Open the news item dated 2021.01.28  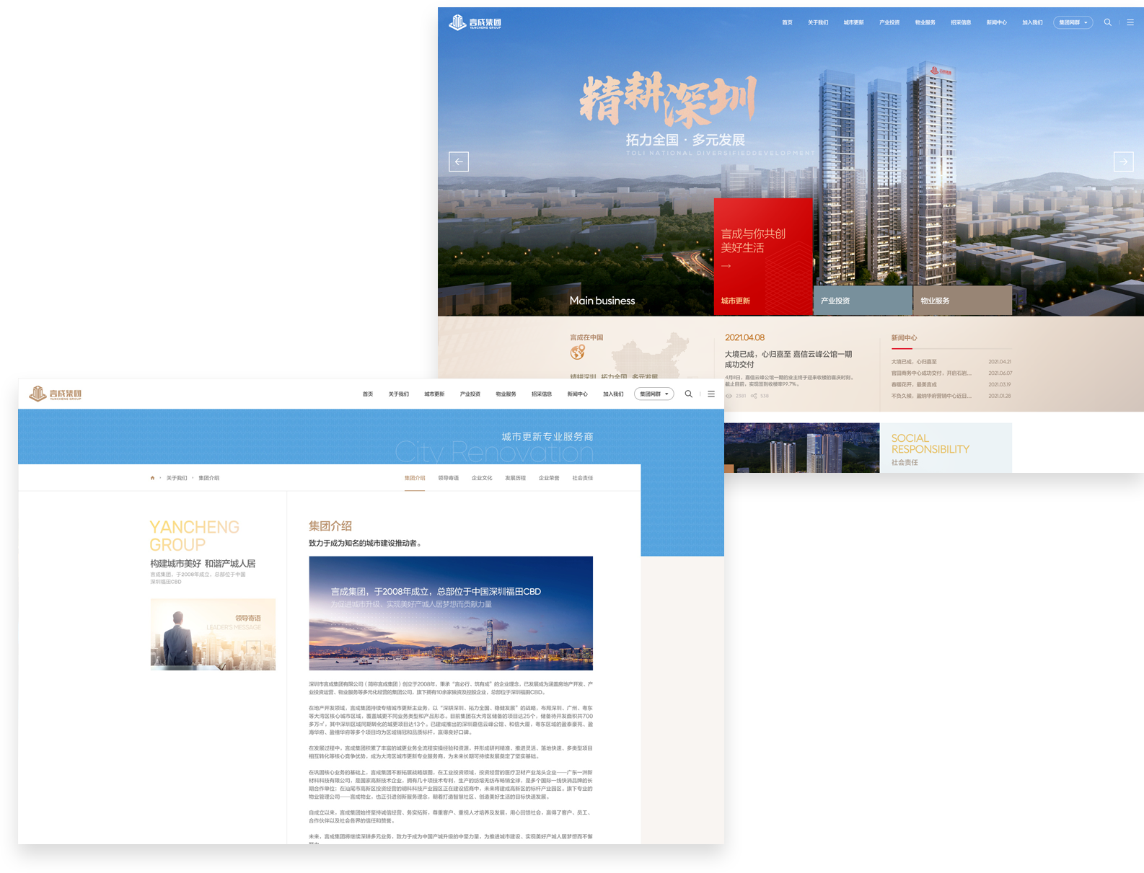click(951, 396)
